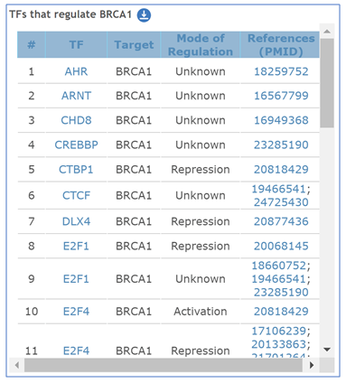This screenshot has width=346, height=383.
Task: Sort by TF column header
Action: [x=76, y=45]
